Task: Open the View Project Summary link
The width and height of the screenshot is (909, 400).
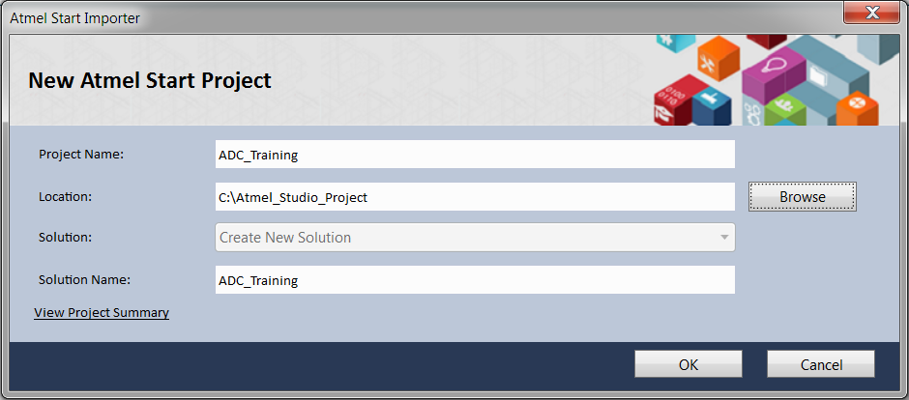Action: coord(102,313)
